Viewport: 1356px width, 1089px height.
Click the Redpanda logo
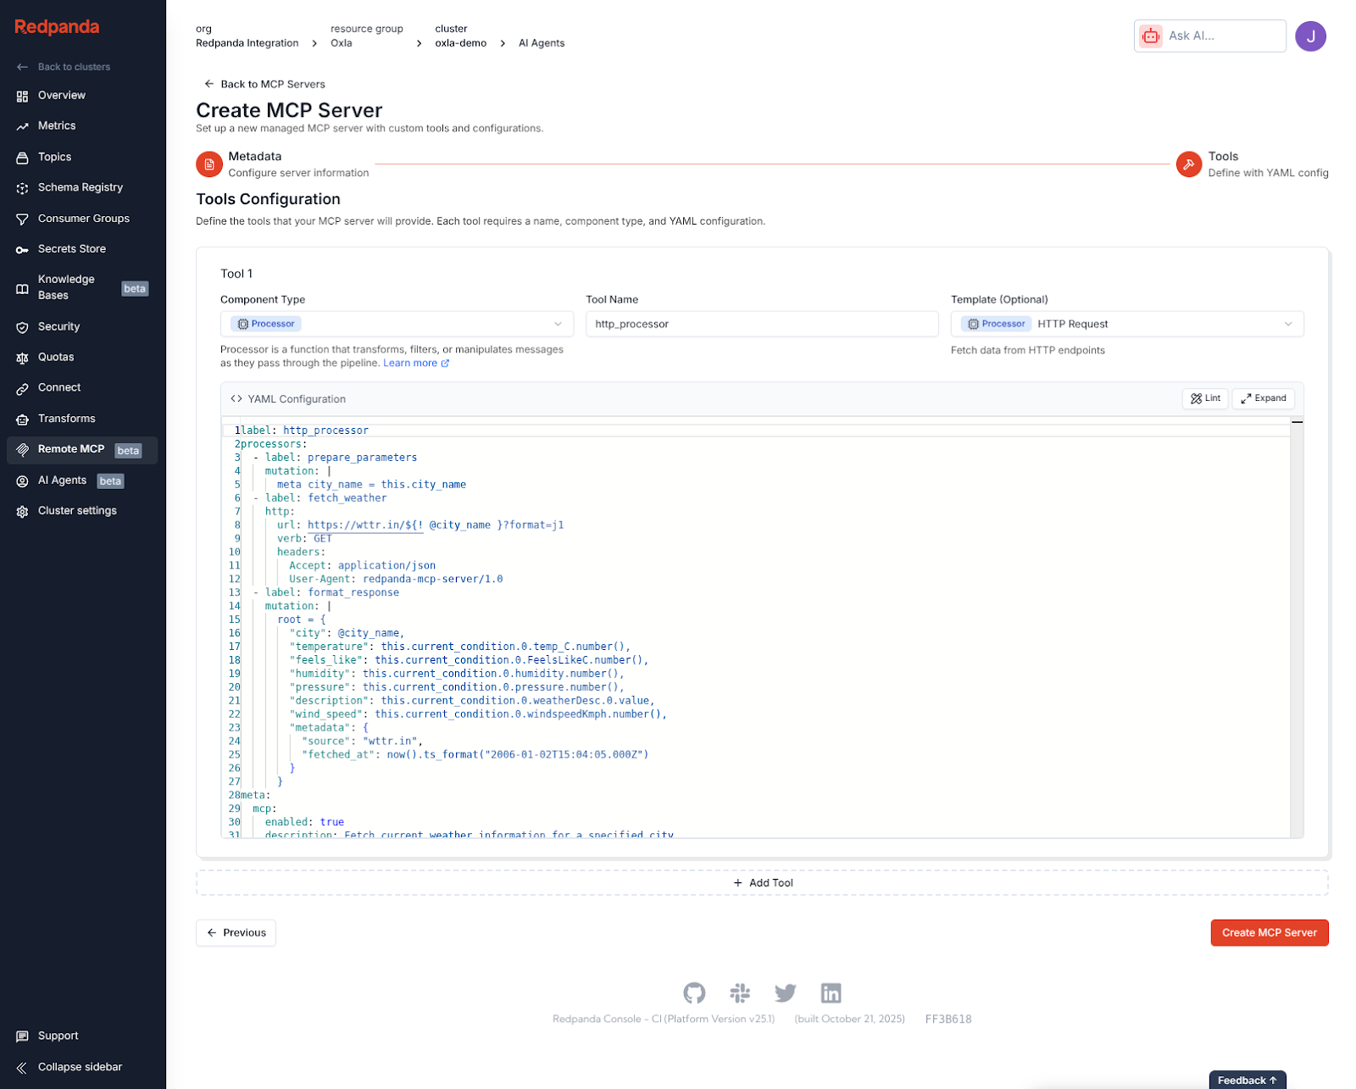(x=57, y=27)
